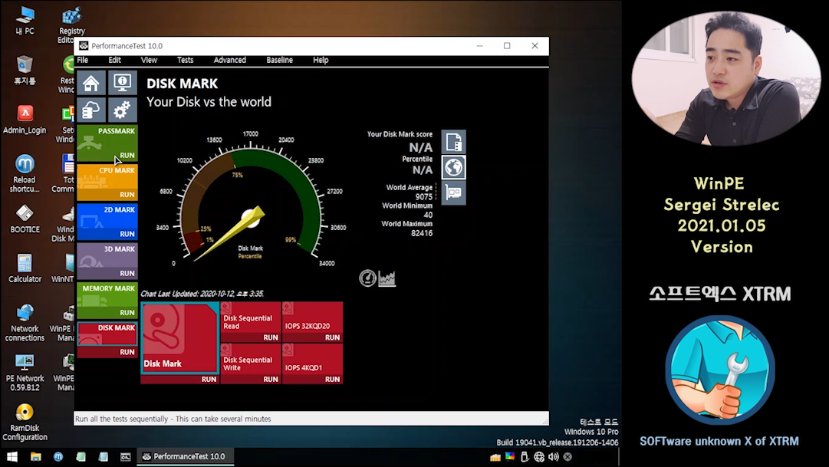Open the 내 PC desktop icon

[x=25, y=21]
